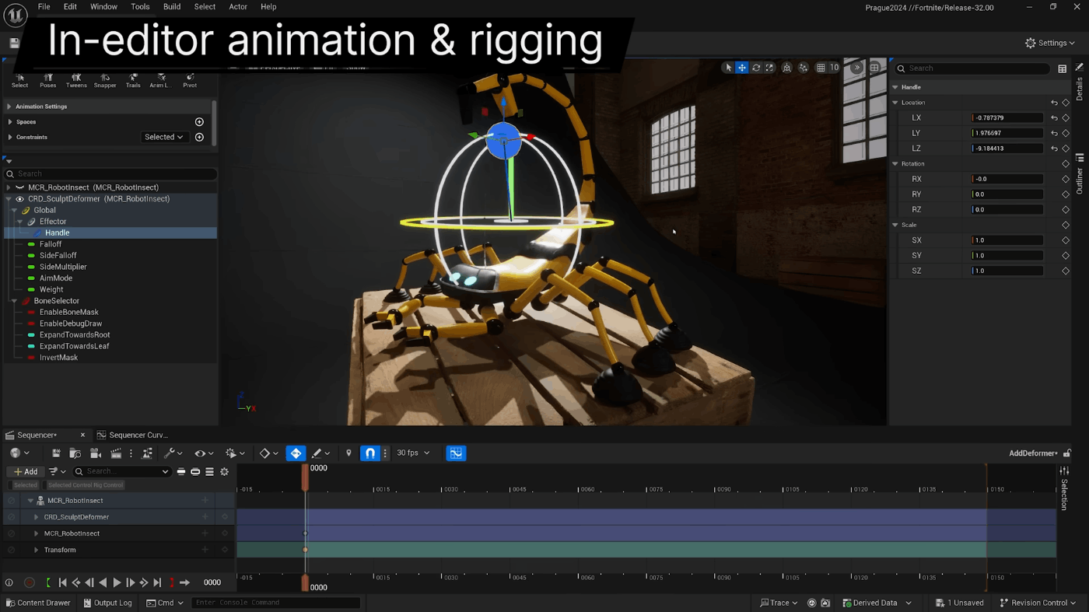Click the viewport layout grid icon

(x=874, y=68)
